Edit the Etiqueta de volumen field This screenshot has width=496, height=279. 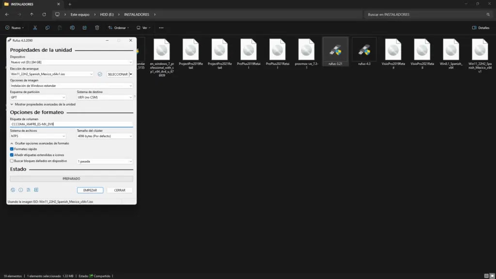71,124
